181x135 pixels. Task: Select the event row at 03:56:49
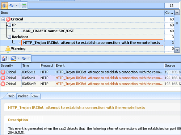point(90,84)
